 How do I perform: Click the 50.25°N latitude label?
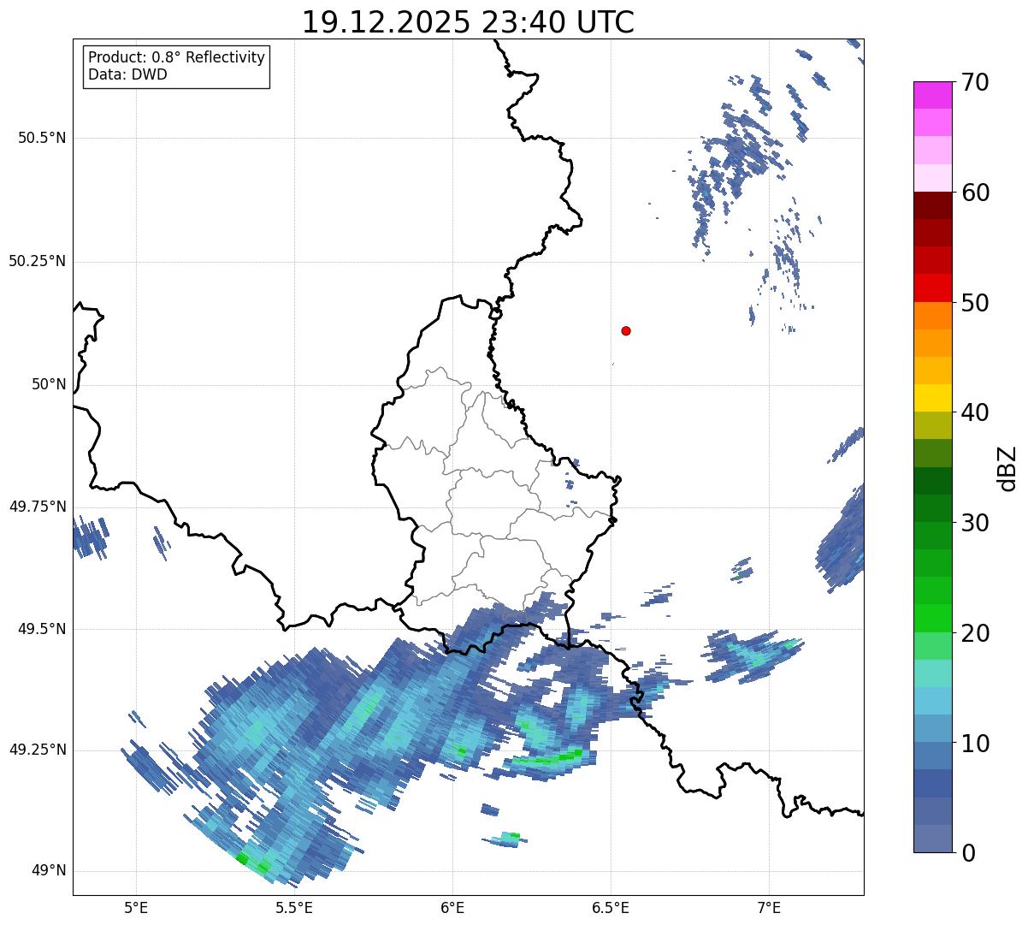(38, 261)
